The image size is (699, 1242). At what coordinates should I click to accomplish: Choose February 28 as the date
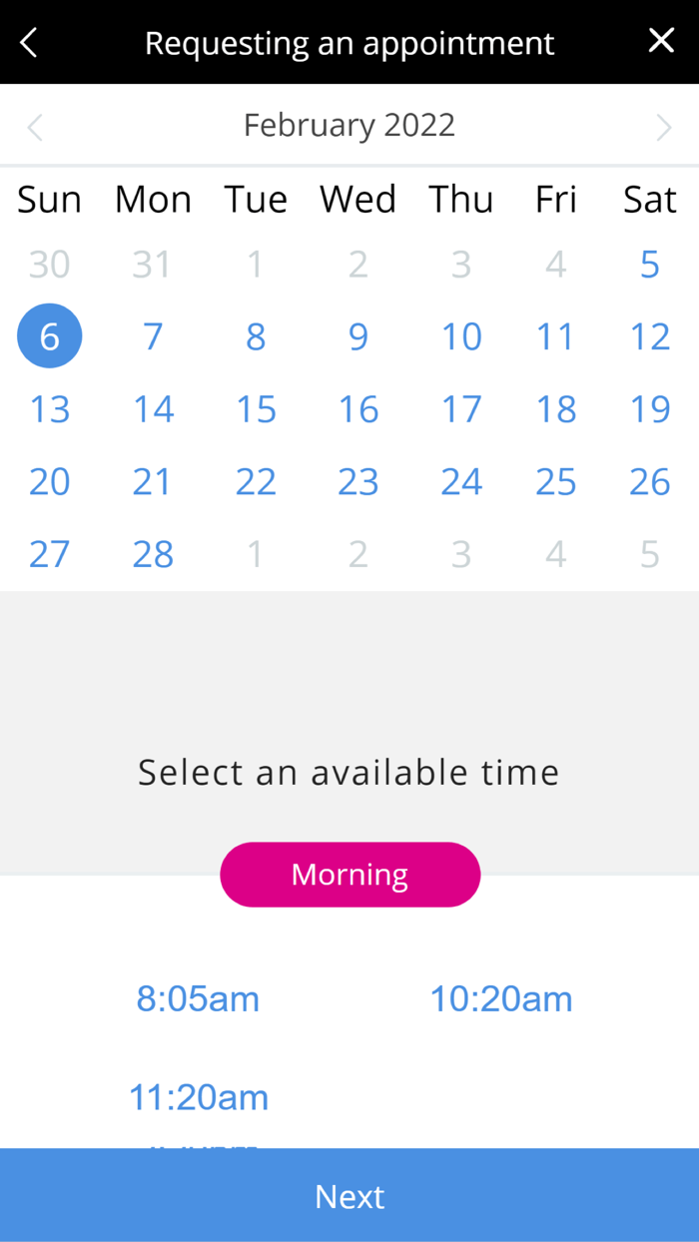(x=153, y=554)
